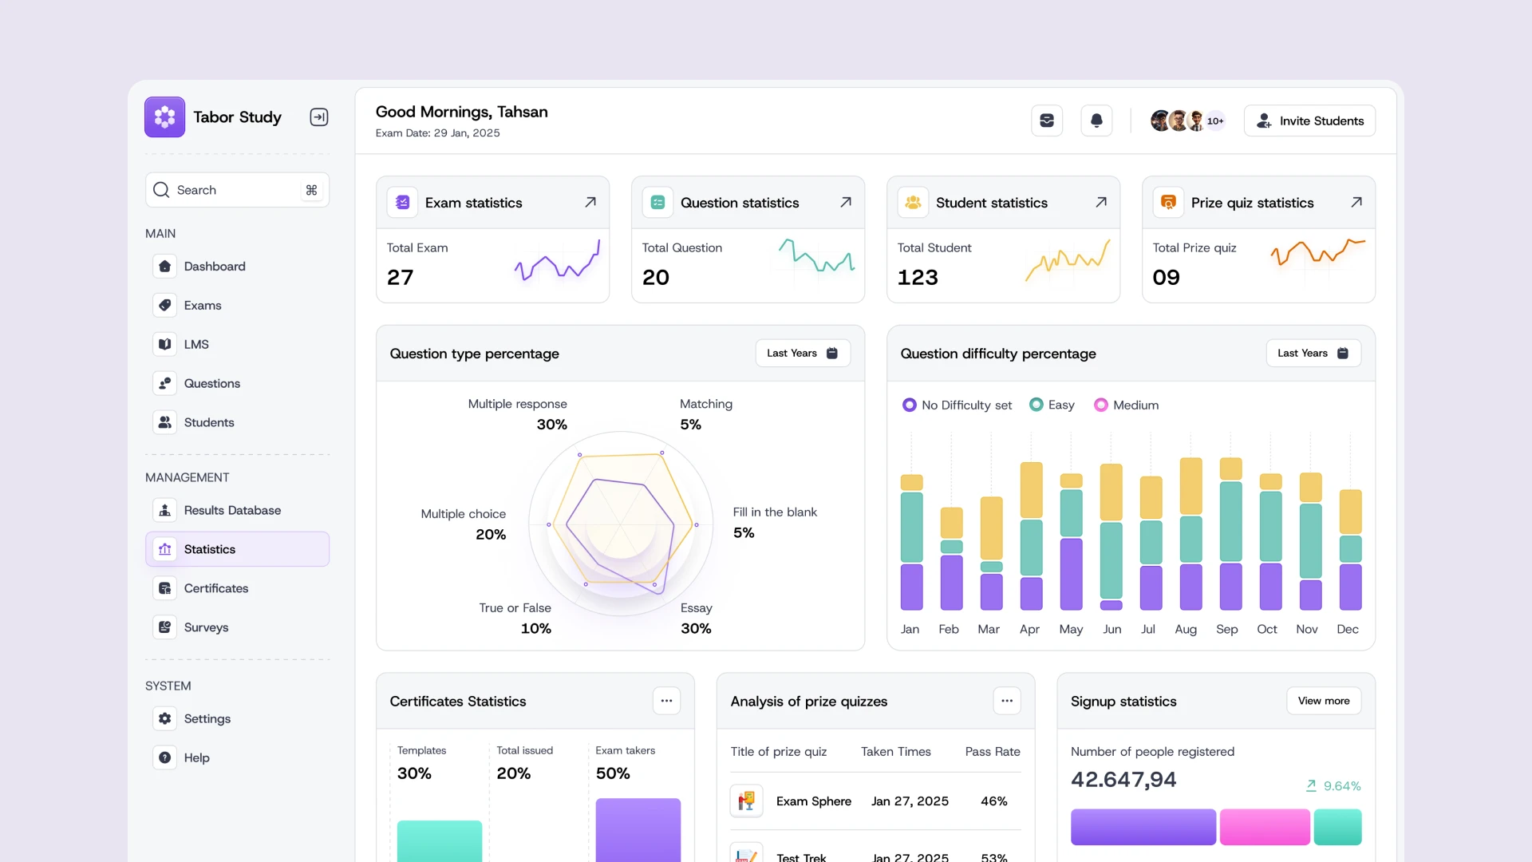Open Last Years dropdown for question type

point(803,353)
